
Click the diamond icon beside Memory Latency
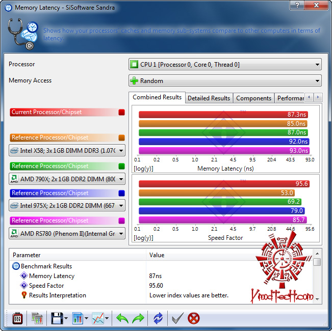(x=24, y=275)
